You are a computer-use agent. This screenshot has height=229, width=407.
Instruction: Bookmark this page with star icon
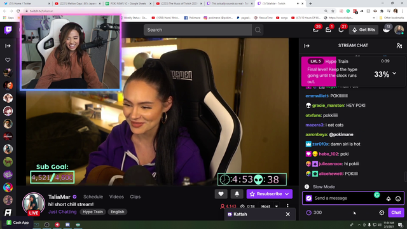click(333, 11)
